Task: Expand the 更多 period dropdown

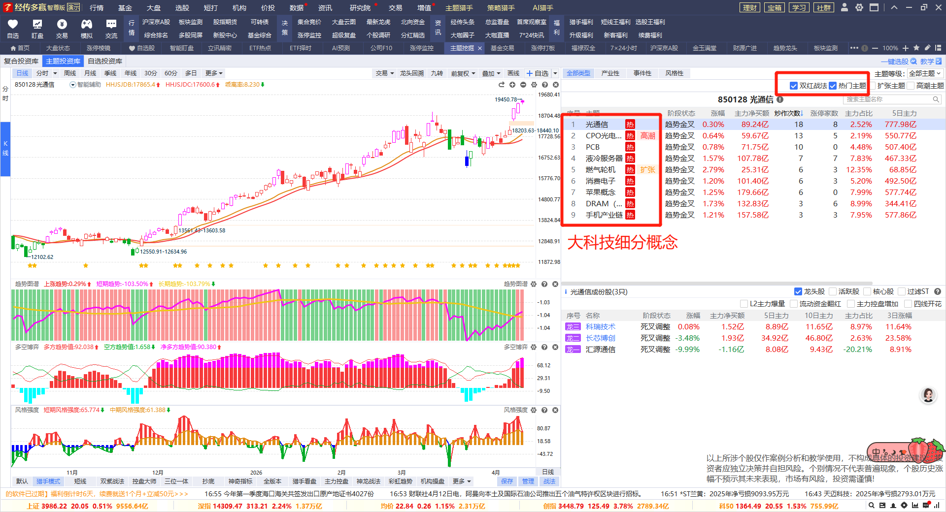Action: [x=214, y=73]
